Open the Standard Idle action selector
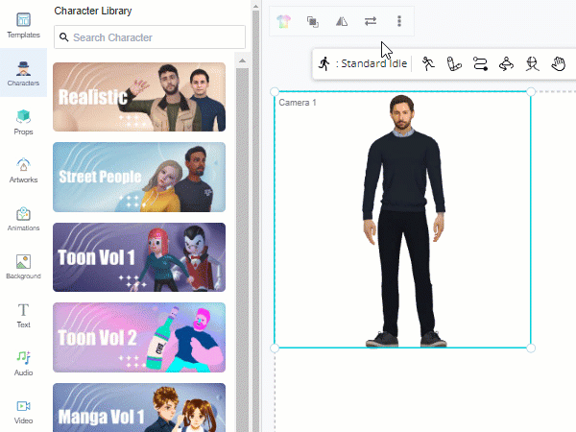This screenshot has width=576, height=432. click(363, 63)
